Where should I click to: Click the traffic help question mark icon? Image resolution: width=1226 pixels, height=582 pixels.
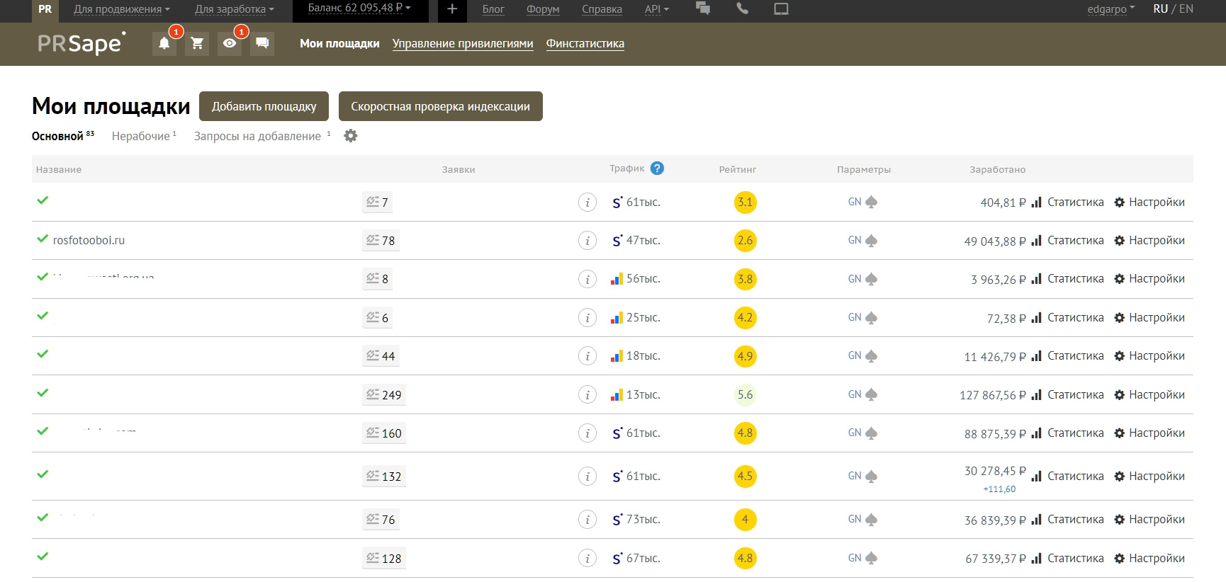pyautogui.click(x=657, y=169)
